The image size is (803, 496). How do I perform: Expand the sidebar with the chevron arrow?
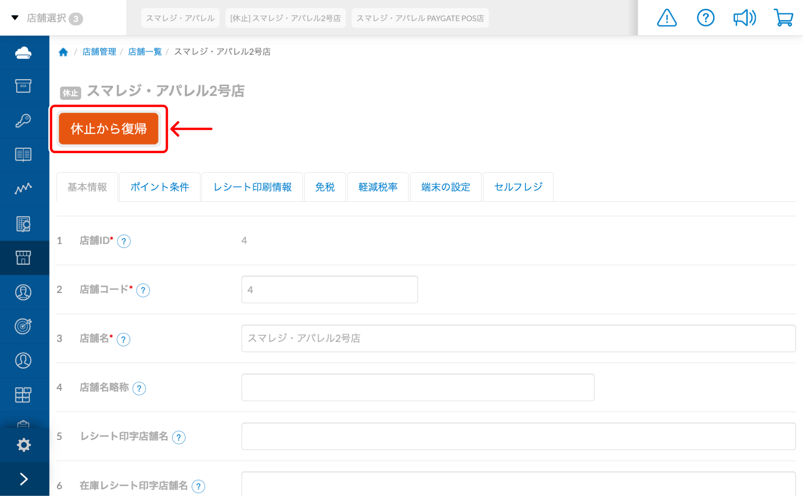23,479
